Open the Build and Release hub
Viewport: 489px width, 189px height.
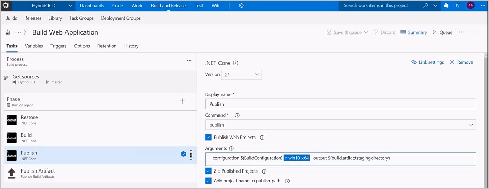pos(168,6)
